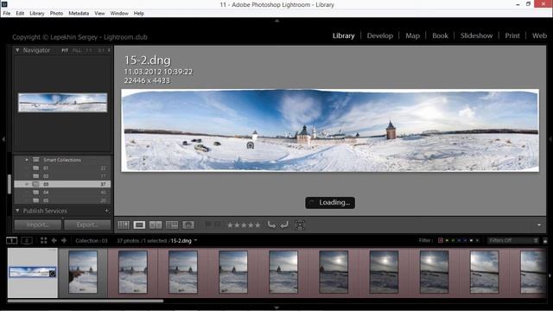This screenshot has height=311, width=553.
Task: Switch to Grid view in the toolbar
Action: tap(124, 225)
